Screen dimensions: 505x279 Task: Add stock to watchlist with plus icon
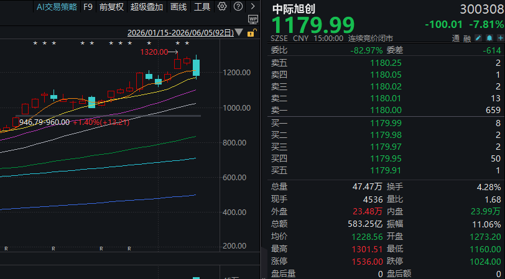[x=500, y=39]
